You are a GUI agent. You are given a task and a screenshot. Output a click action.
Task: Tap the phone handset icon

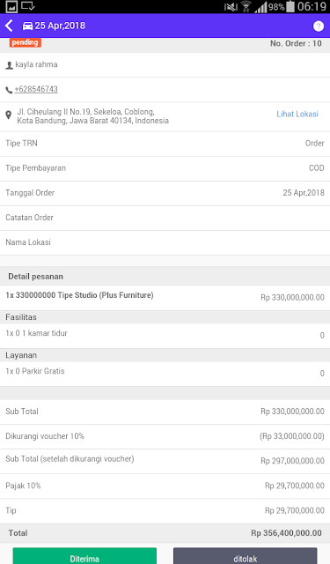point(9,90)
